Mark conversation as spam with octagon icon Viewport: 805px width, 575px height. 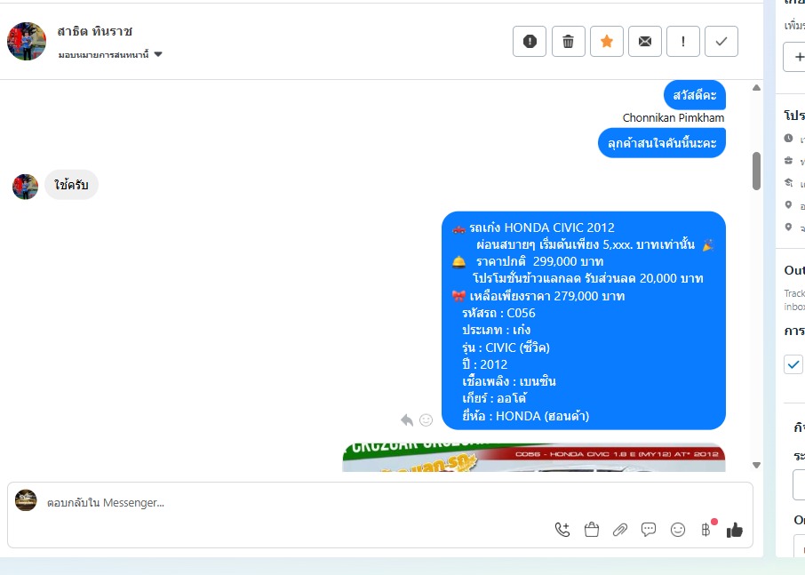(x=530, y=41)
